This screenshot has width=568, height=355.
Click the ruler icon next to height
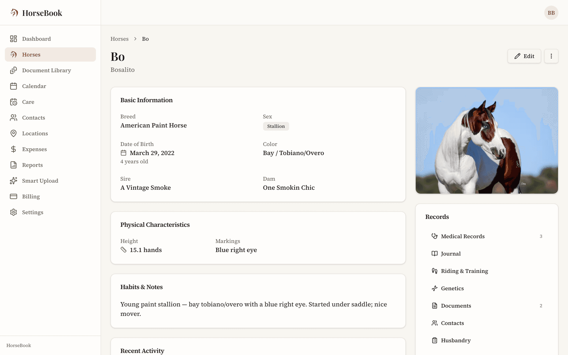(x=123, y=250)
